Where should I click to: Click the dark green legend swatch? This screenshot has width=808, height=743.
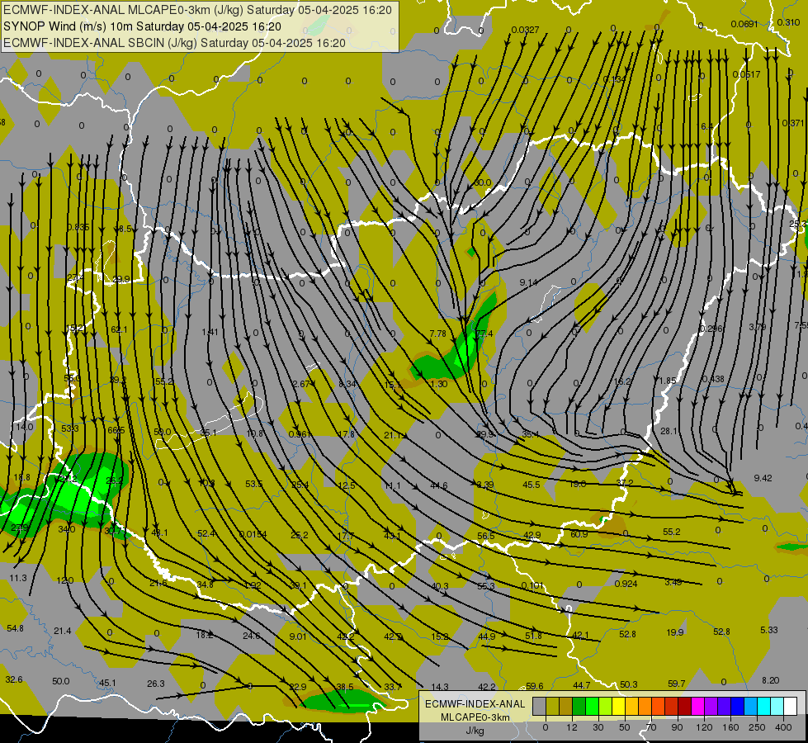pyautogui.click(x=579, y=706)
